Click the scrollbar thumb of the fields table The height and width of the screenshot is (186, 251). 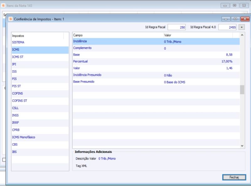(x=242, y=90)
